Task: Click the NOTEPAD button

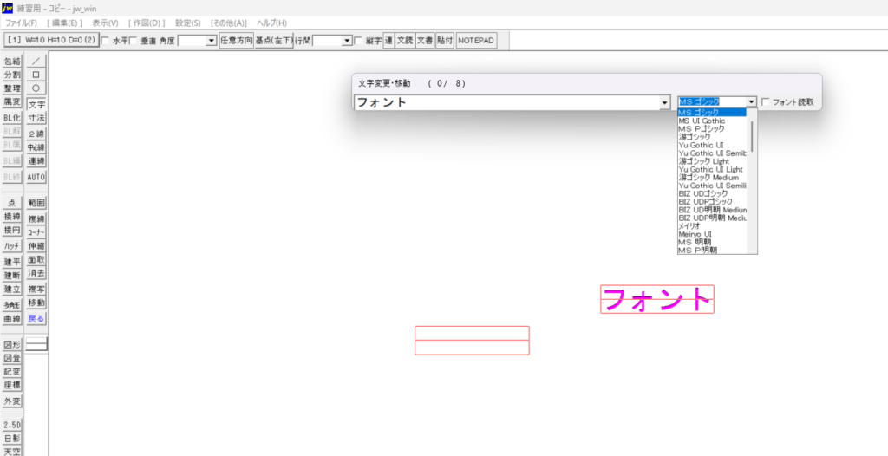Action: 477,41
